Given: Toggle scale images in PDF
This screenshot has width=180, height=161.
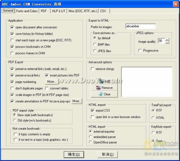Looking at the screenshot, I should [12, 95].
